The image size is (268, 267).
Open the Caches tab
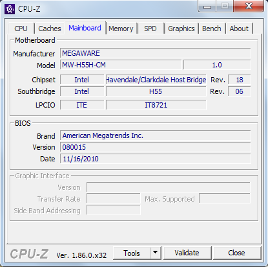coord(50,29)
